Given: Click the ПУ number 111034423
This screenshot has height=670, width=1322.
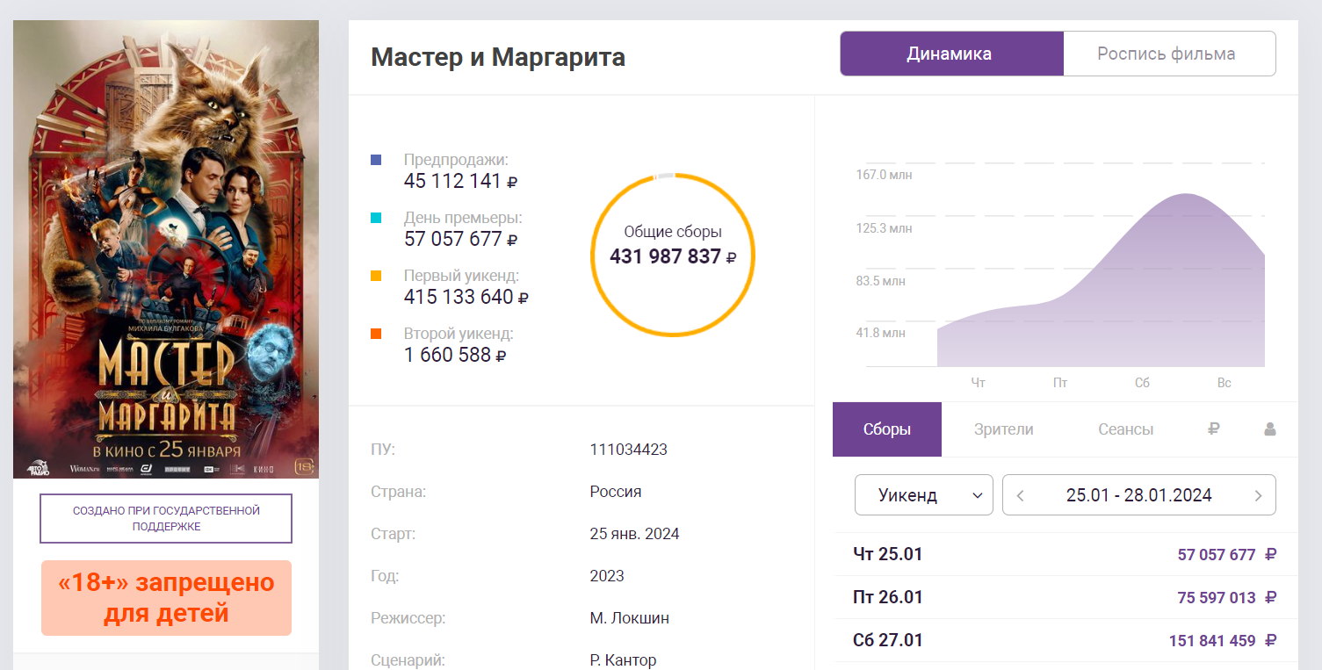Looking at the screenshot, I should 629,450.
